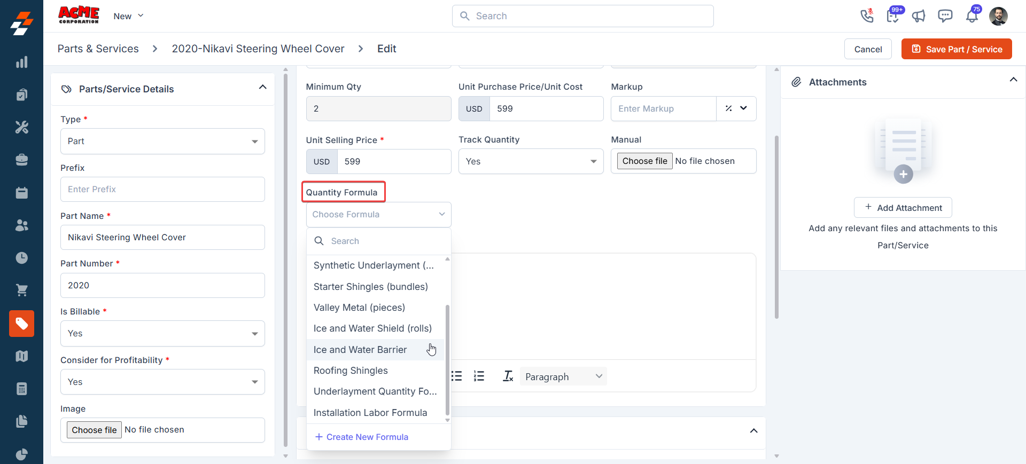1026x464 pixels.
Task: Toggle the Choose Formula dropdown
Action: click(378, 215)
